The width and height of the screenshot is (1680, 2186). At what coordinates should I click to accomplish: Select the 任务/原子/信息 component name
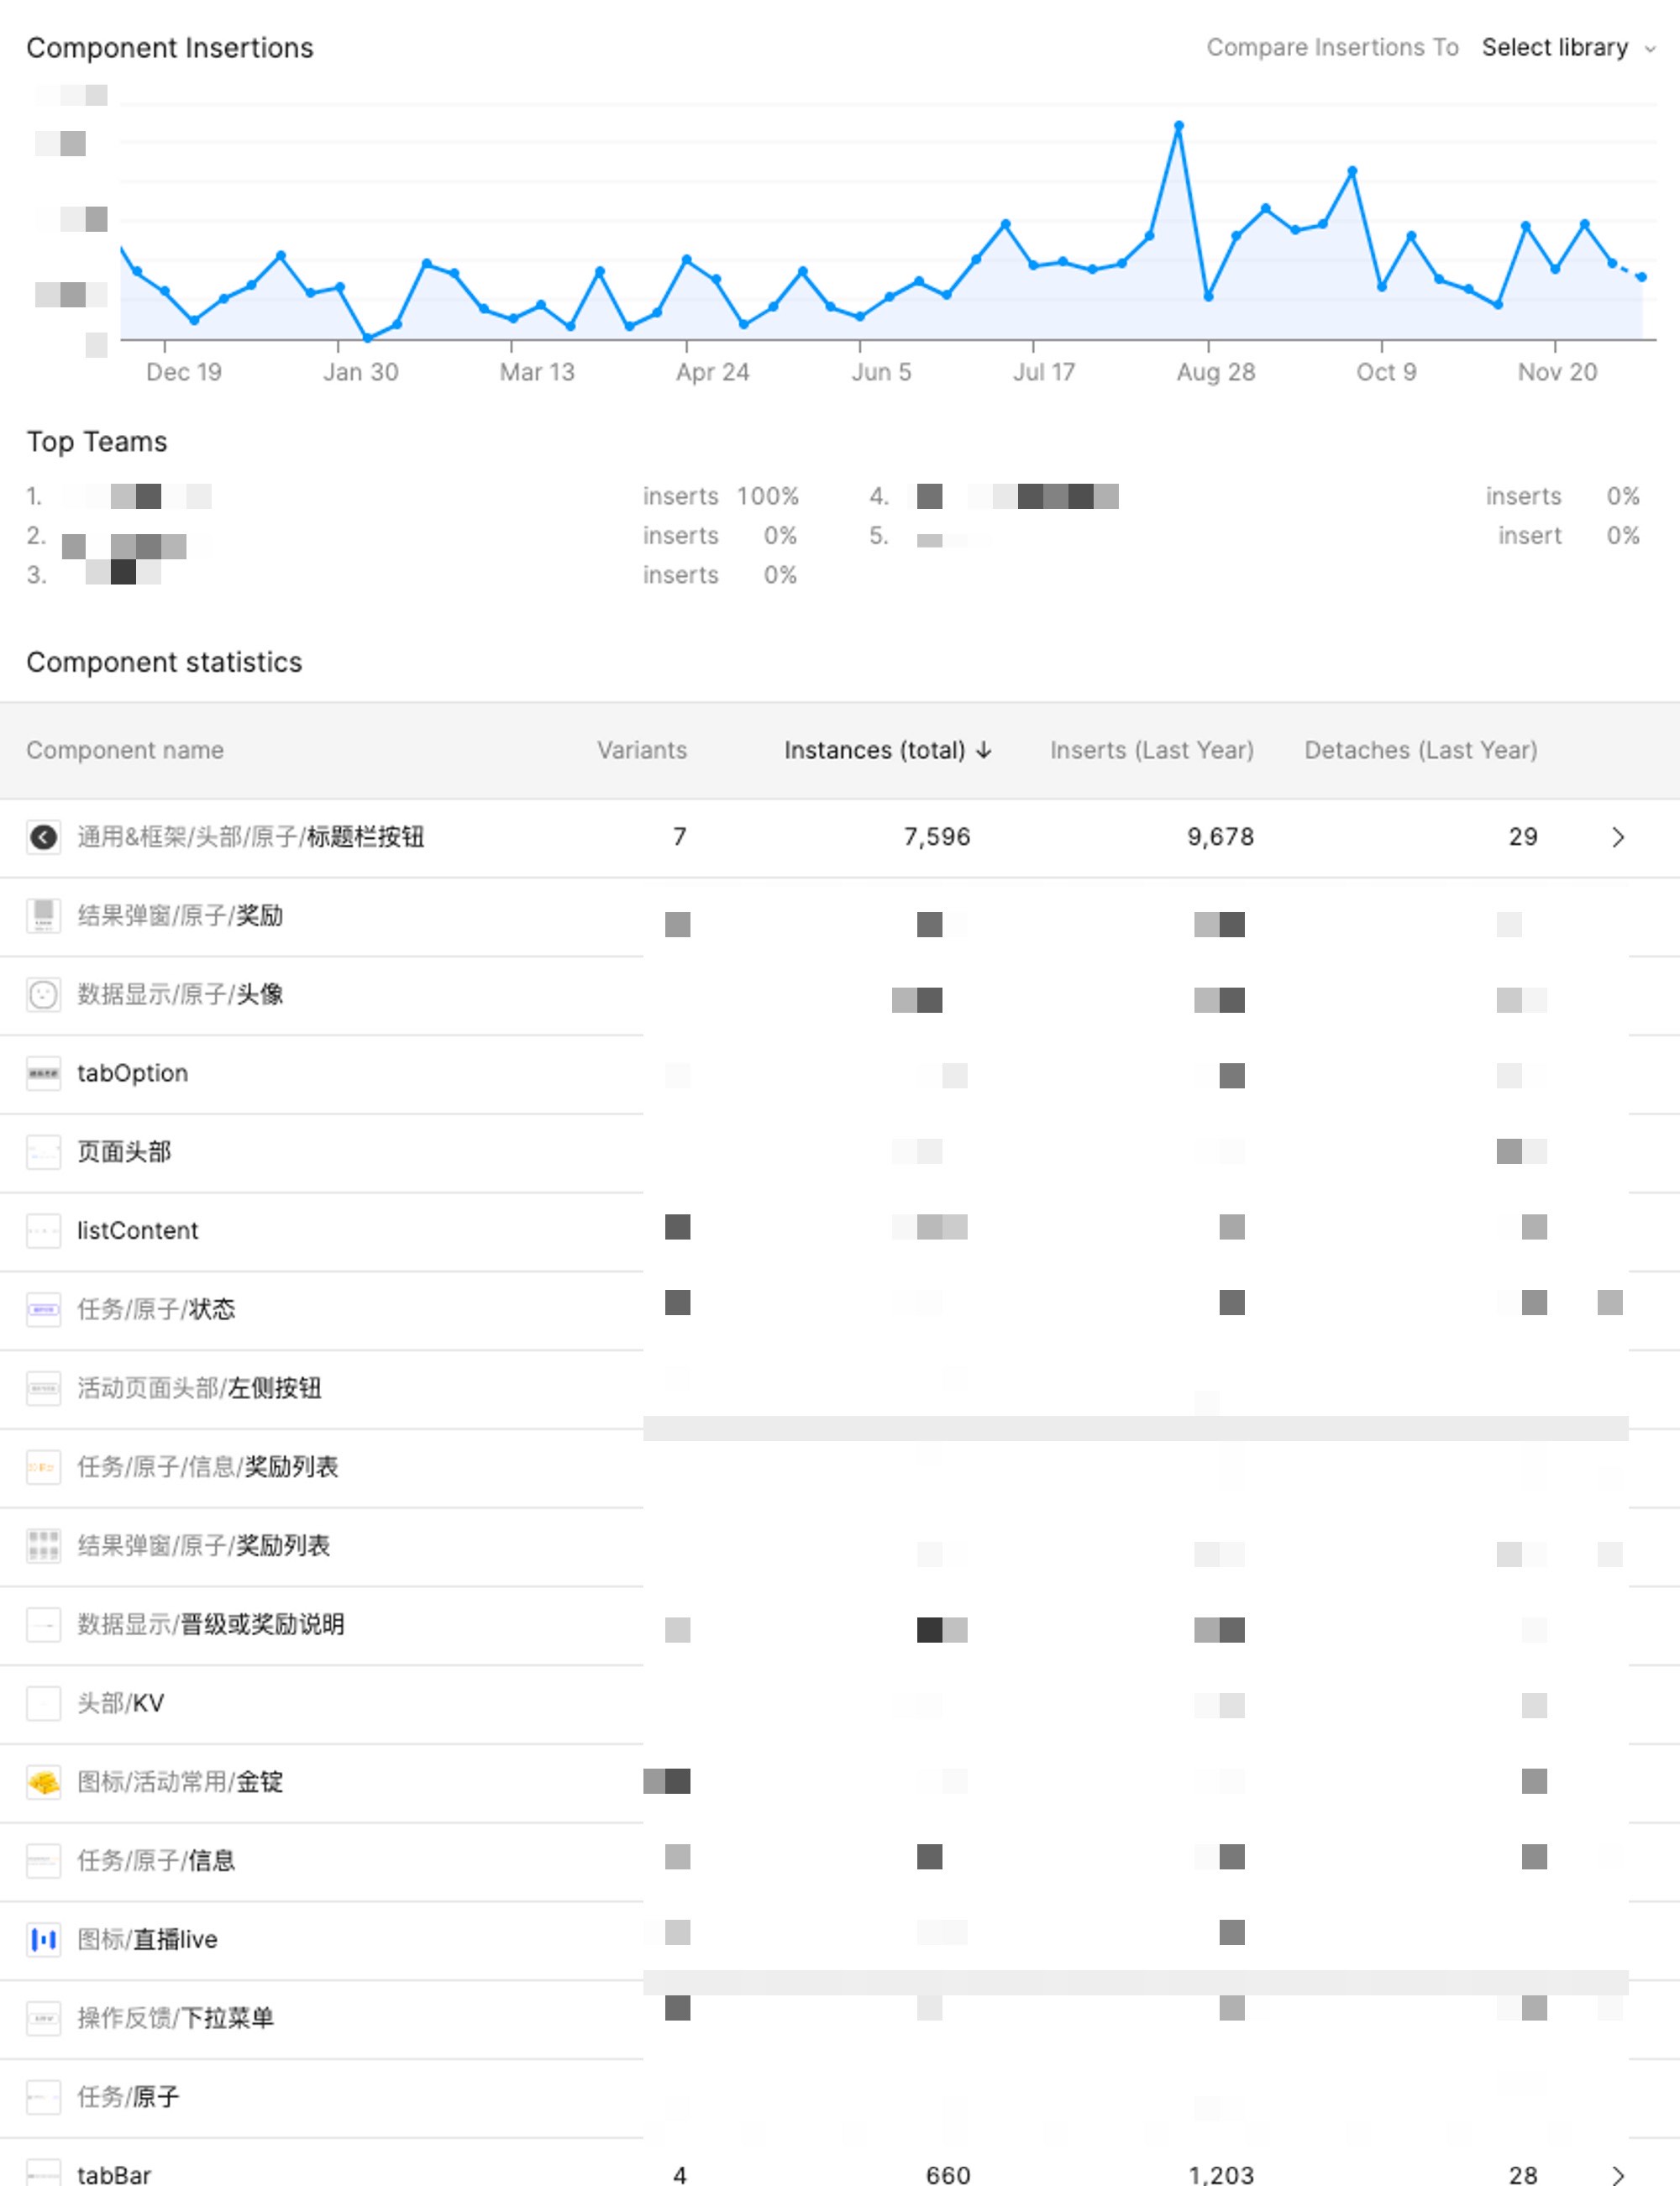point(156,1860)
